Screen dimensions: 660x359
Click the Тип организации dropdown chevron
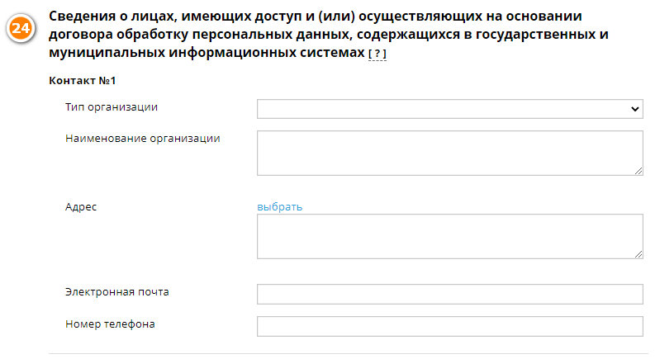(634, 109)
